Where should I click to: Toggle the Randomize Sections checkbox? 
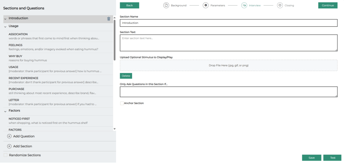click(x=5, y=155)
